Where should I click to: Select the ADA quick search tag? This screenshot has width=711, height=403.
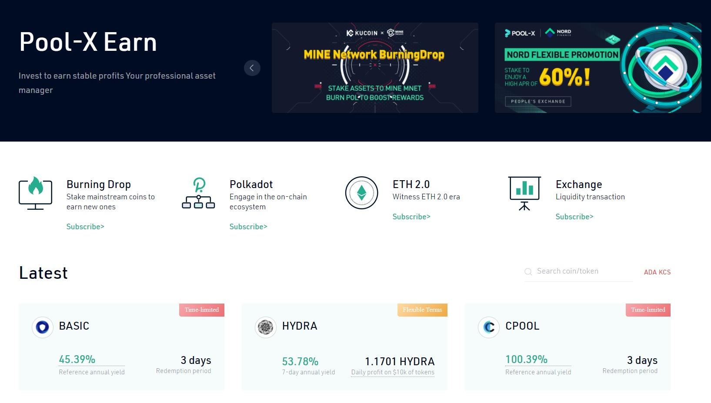coord(650,272)
